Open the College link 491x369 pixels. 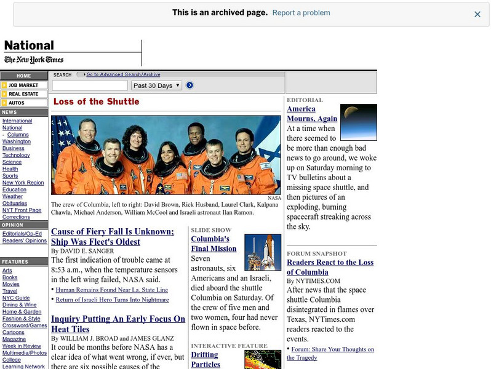pyautogui.click(x=12, y=360)
